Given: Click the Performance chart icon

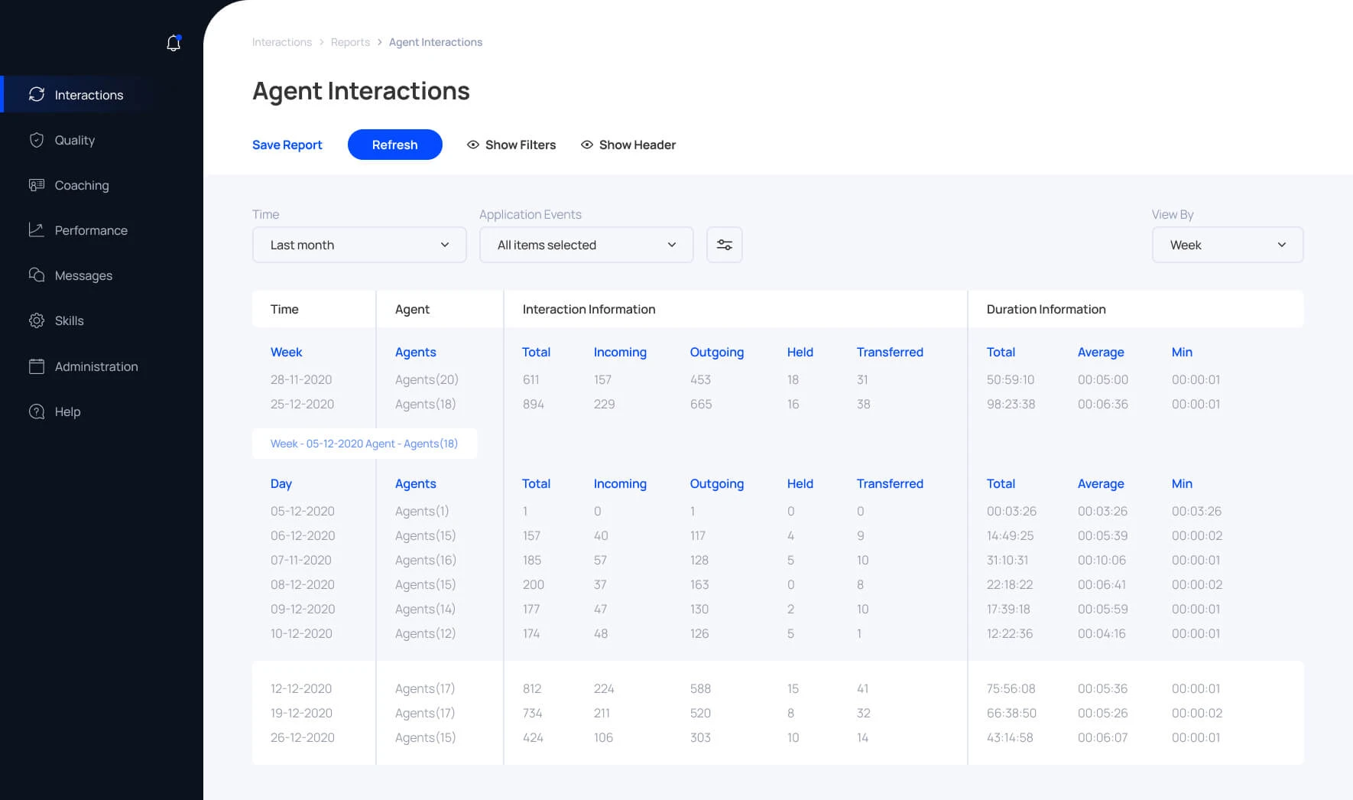Looking at the screenshot, I should [37, 230].
